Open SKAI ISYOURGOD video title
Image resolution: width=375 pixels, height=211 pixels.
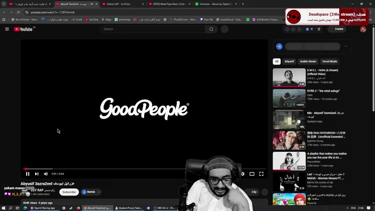coord(326,135)
